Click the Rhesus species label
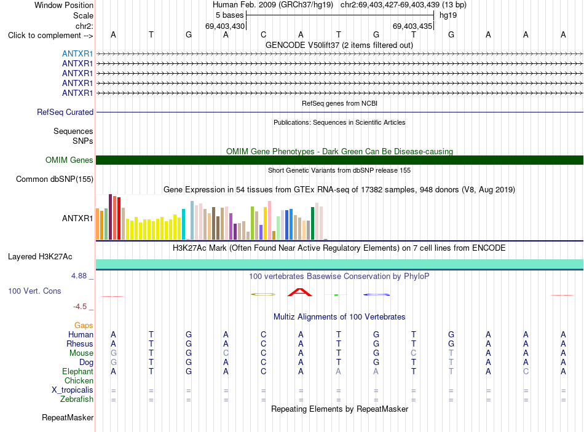This screenshot has width=584, height=432. tap(80, 344)
